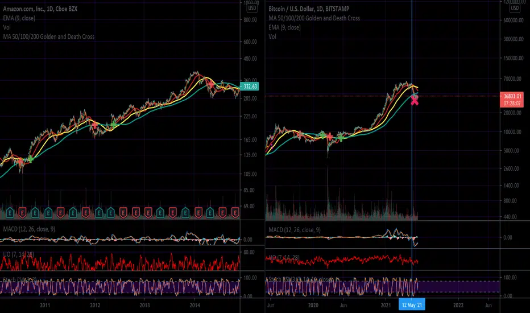This screenshot has height=313, width=530.
Task: Select the Vol legend on Bitcoin chart
Action: [272, 36]
